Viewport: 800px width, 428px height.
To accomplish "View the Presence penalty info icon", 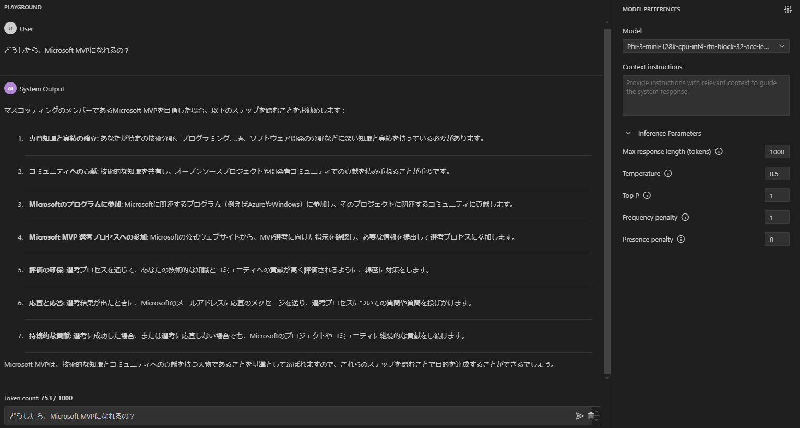I will tap(681, 239).
